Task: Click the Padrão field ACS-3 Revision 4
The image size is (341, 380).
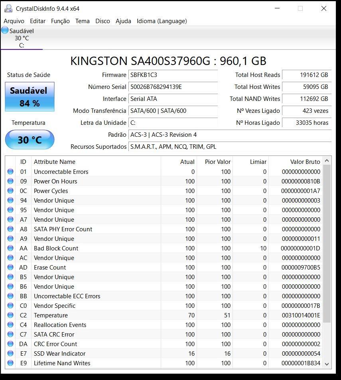Action: click(230, 135)
